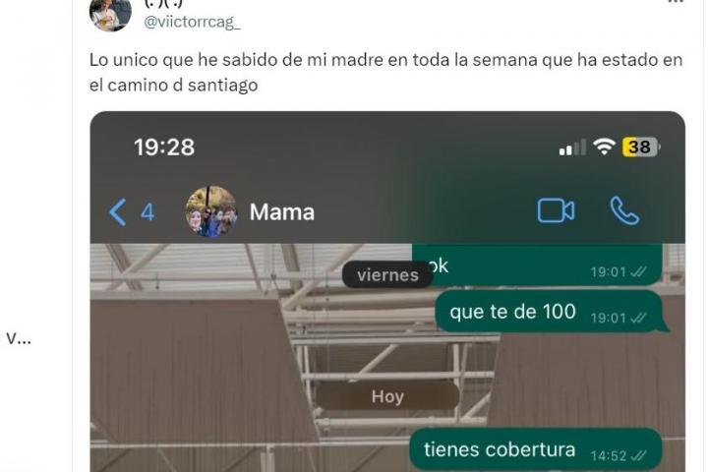Click the 'ok' message bubble

pos(537,265)
